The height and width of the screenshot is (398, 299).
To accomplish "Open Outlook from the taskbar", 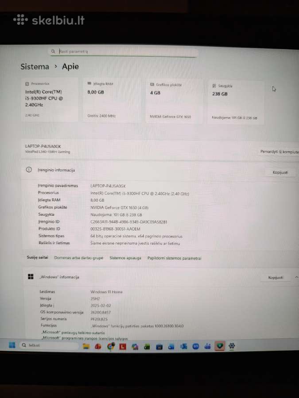I will [183, 346].
